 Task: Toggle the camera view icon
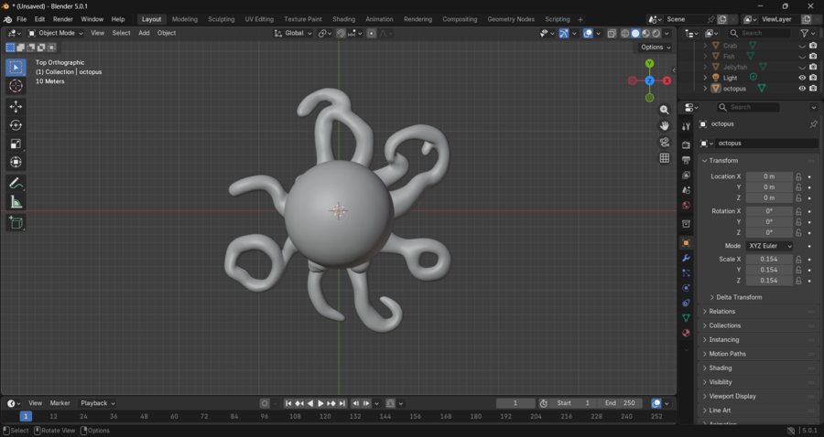tap(665, 143)
